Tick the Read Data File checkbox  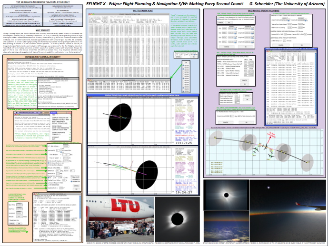10,220
